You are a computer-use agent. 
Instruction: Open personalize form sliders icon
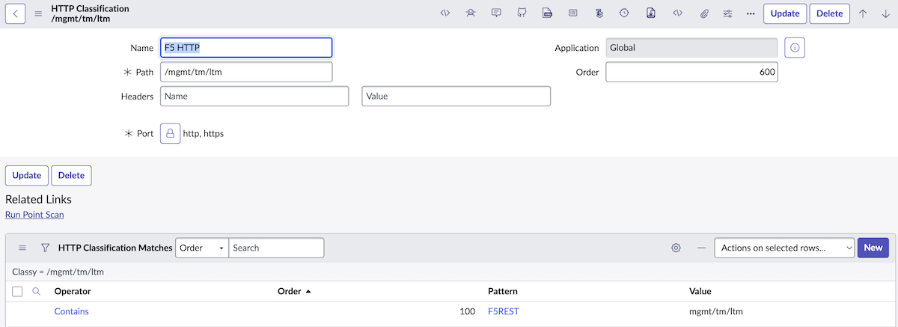pos(728,13)
